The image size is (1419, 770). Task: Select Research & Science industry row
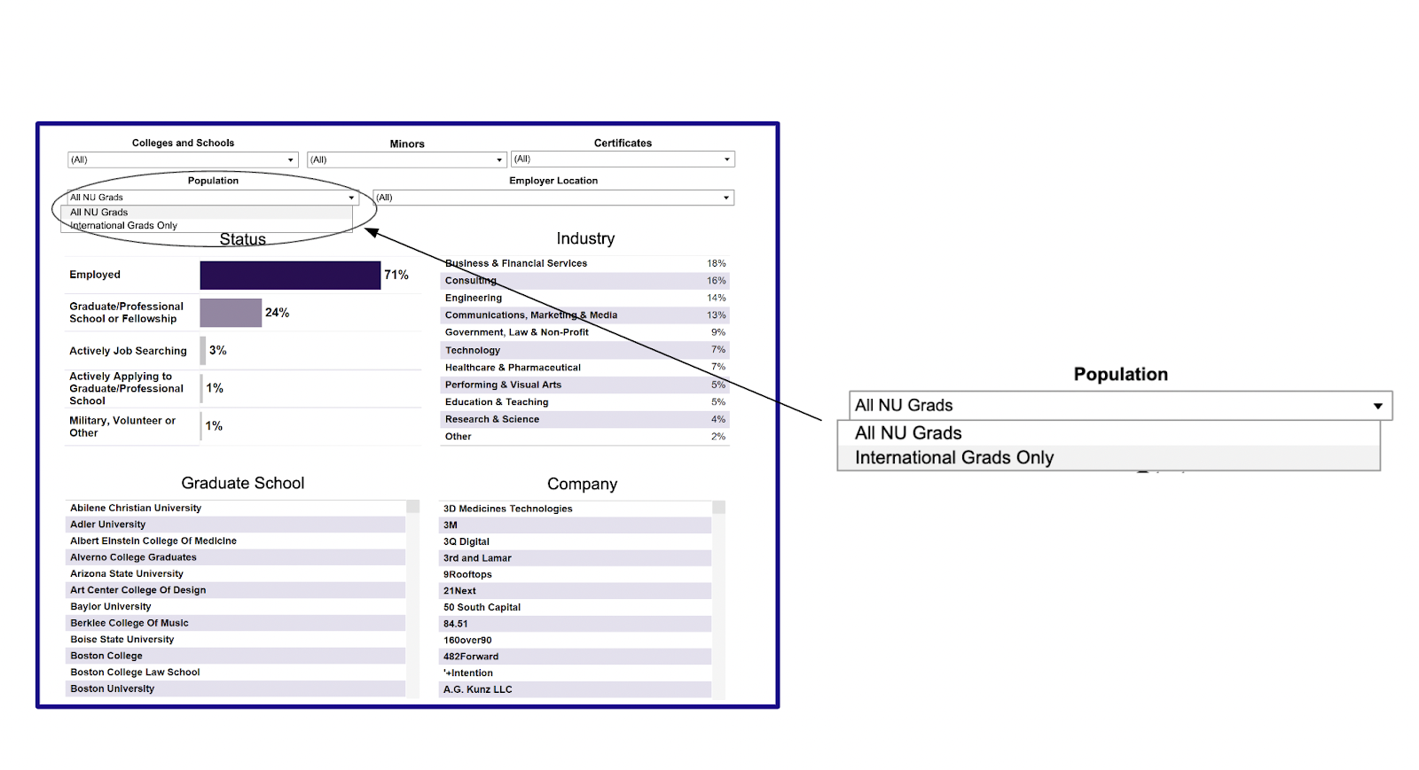point(585,419)
